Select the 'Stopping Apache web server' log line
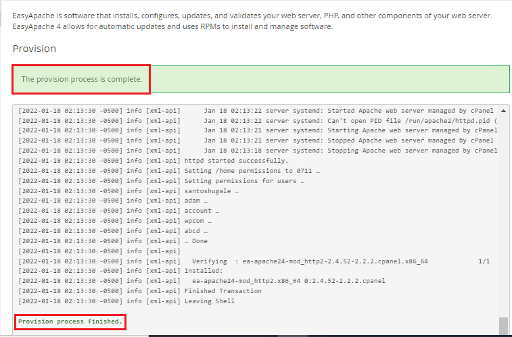Viewport: 512px width, 337px height. point(258,151)
